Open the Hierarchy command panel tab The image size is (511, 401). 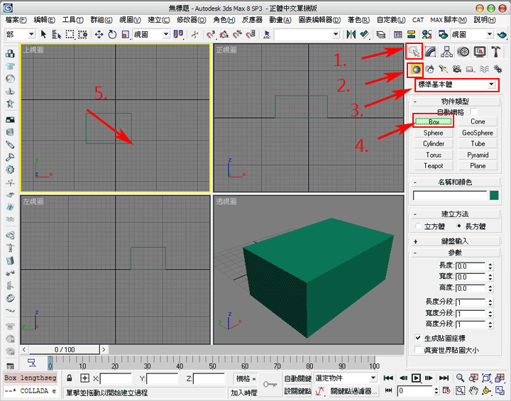pyautogui.click(x=446, y=52)
